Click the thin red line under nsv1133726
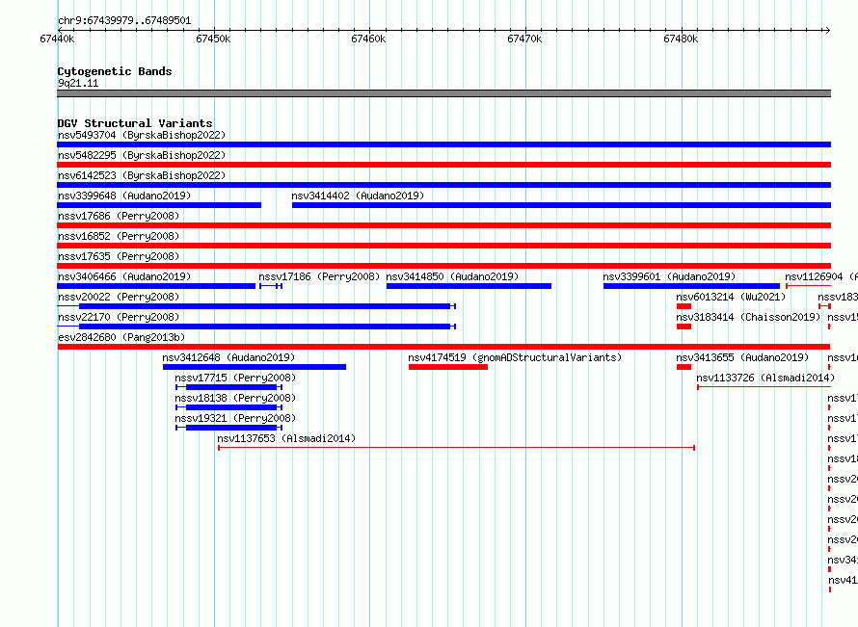This screenshot has width=858, height=627. (764, 387)
